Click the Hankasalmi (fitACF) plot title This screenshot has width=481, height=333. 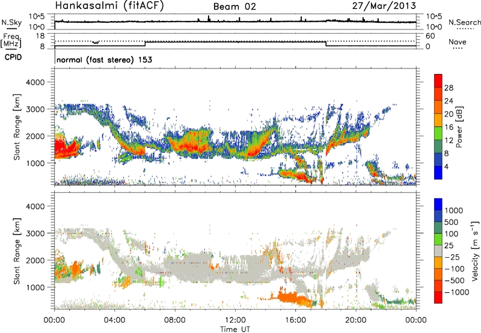tap(109, 6)
